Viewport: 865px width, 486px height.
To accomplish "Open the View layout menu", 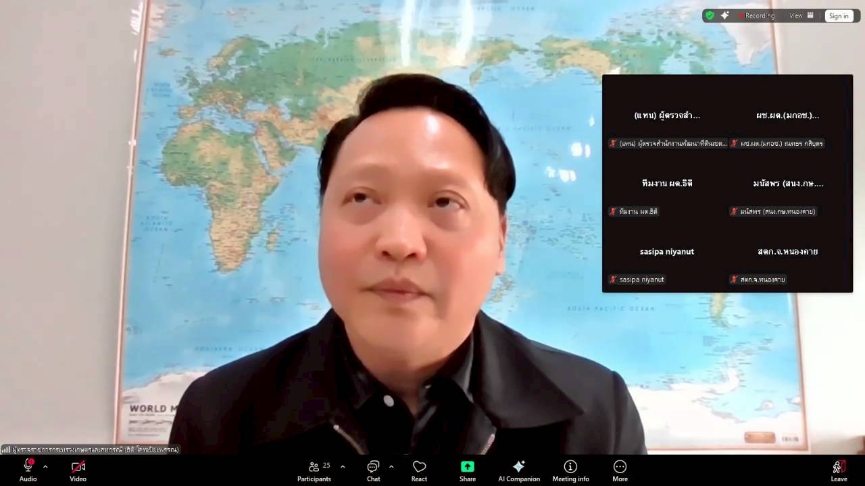I will (801, 16).
